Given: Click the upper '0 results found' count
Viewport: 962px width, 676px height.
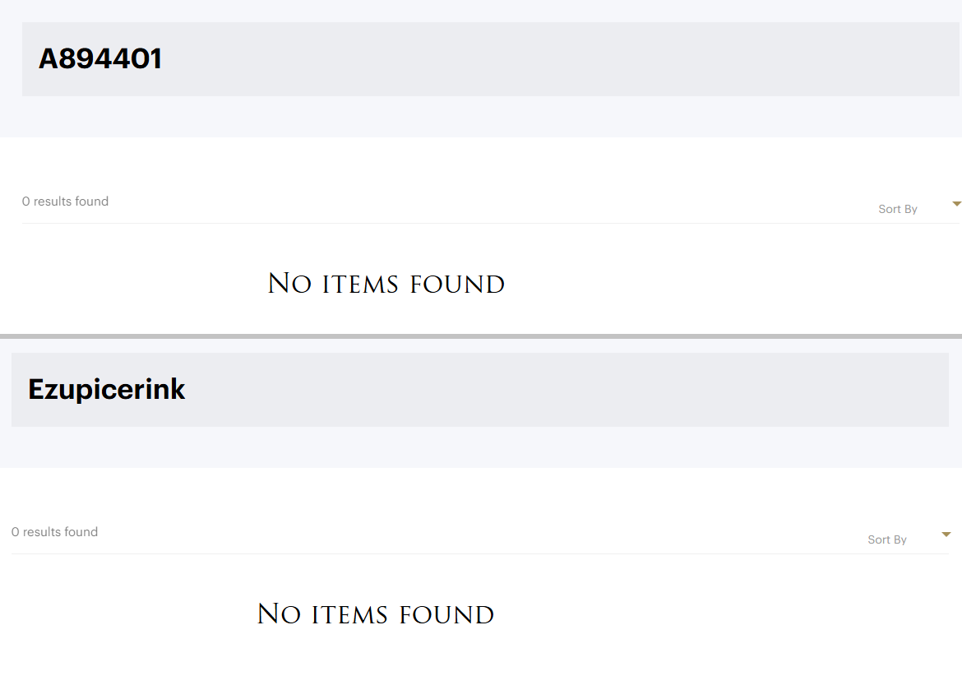Looking at the screenshot, I should point(65,201).
